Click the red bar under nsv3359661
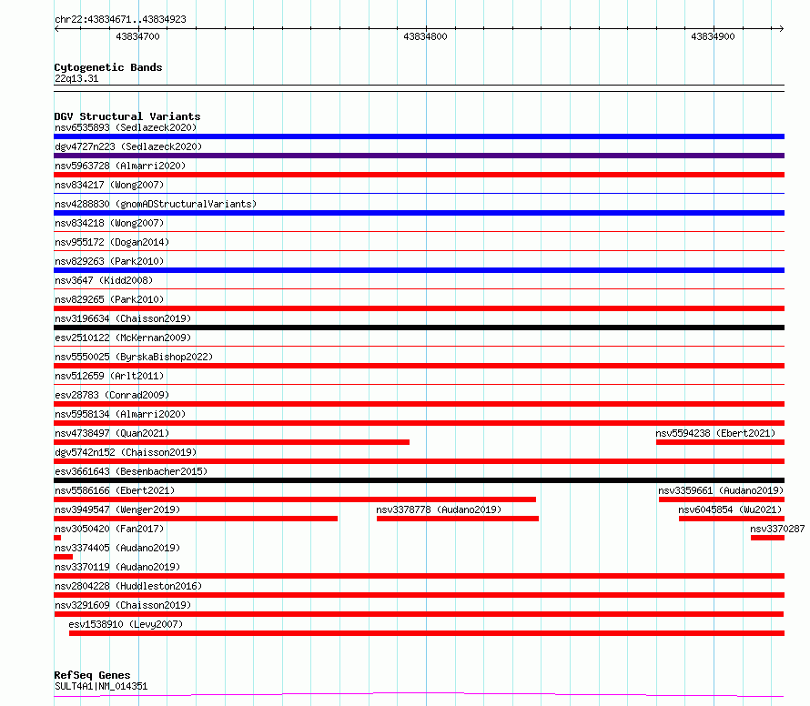 (x=722, y=499)
